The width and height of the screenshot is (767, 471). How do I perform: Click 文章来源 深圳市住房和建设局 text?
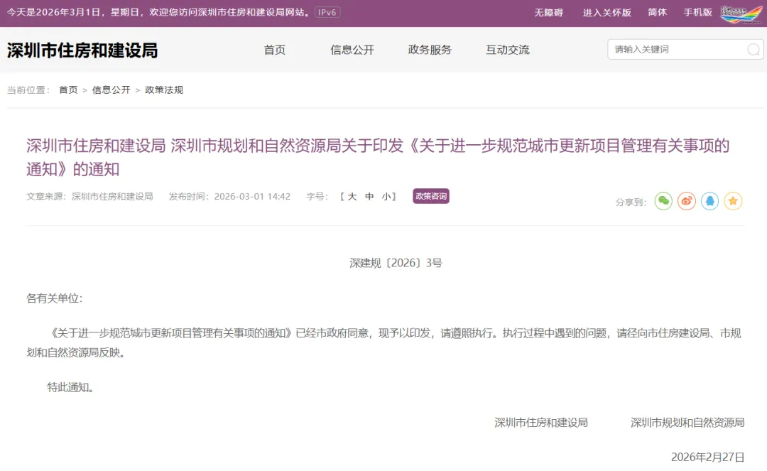[x=89, y=197]
